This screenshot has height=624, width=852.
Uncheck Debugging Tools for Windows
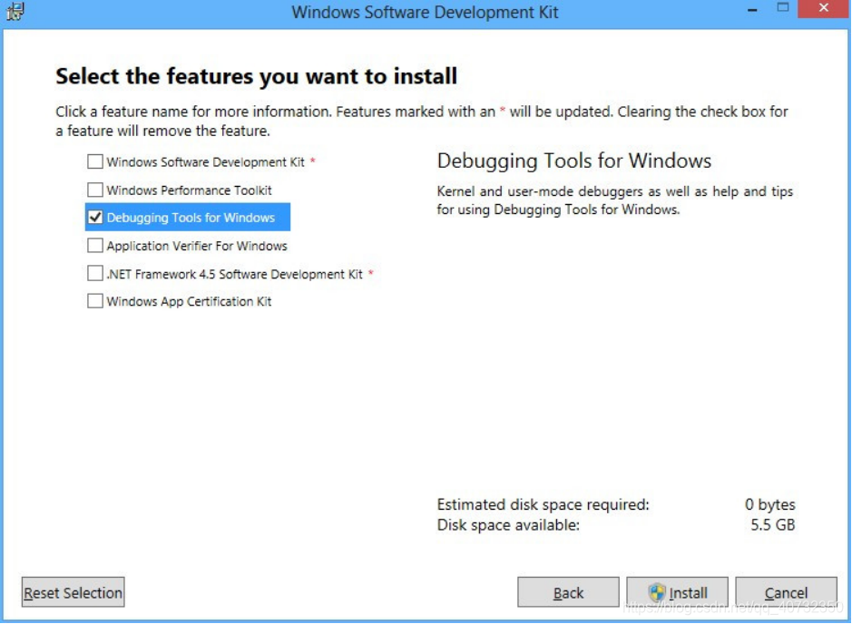(94, 217)
